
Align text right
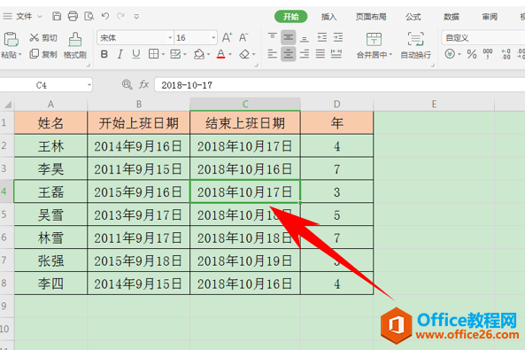pyautogui.click(x=305, y=54)
